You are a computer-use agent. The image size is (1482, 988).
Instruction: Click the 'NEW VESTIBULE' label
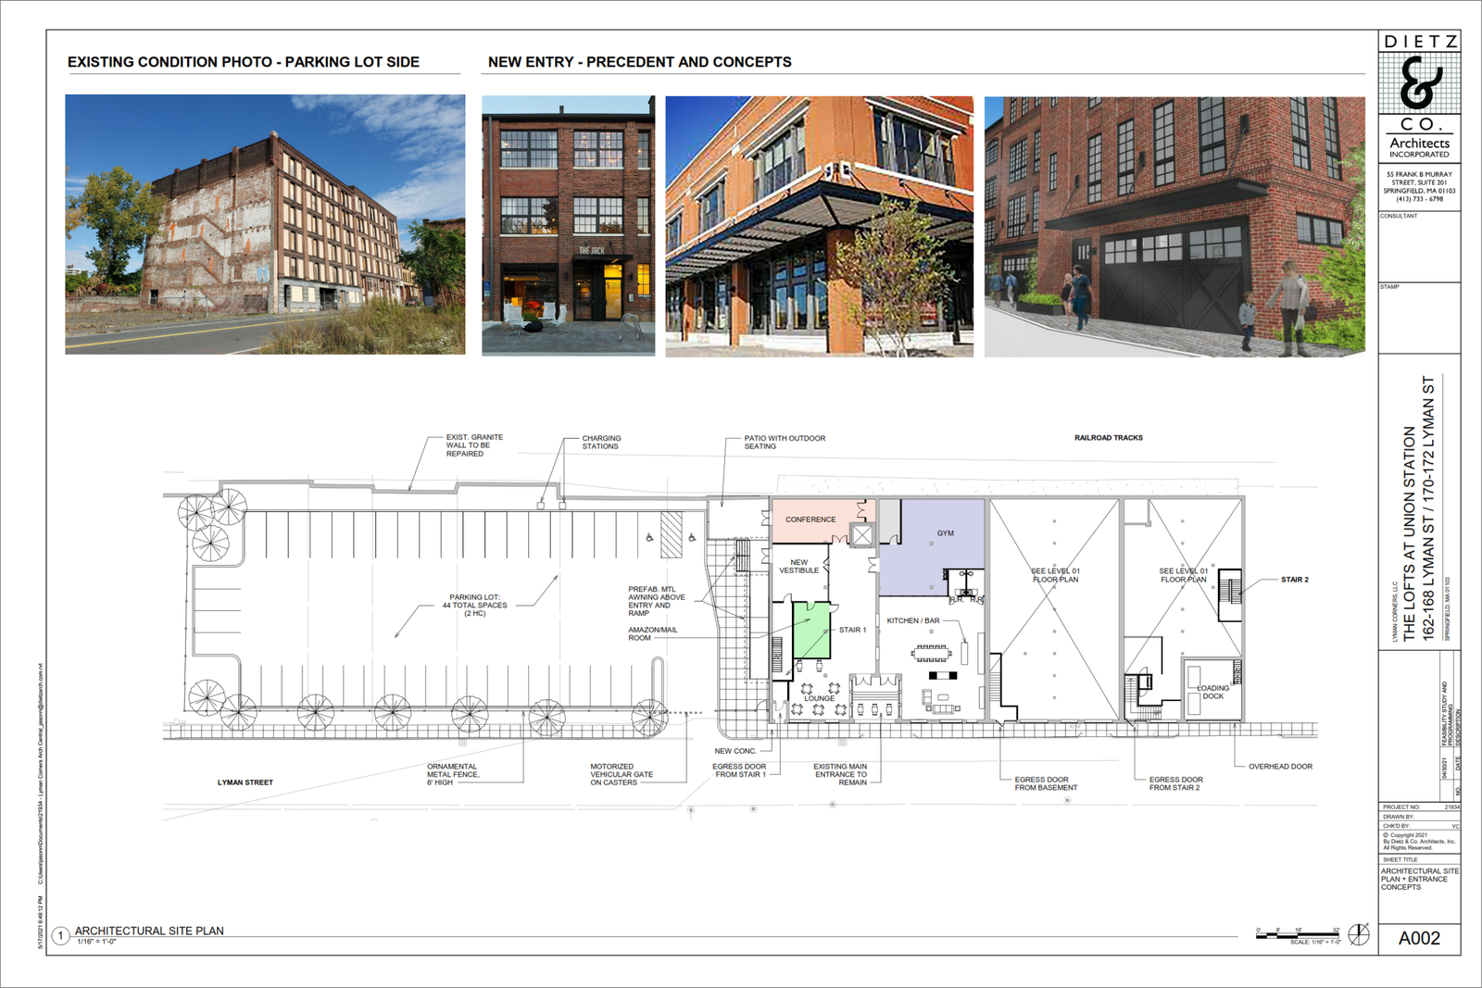point(799,567)
